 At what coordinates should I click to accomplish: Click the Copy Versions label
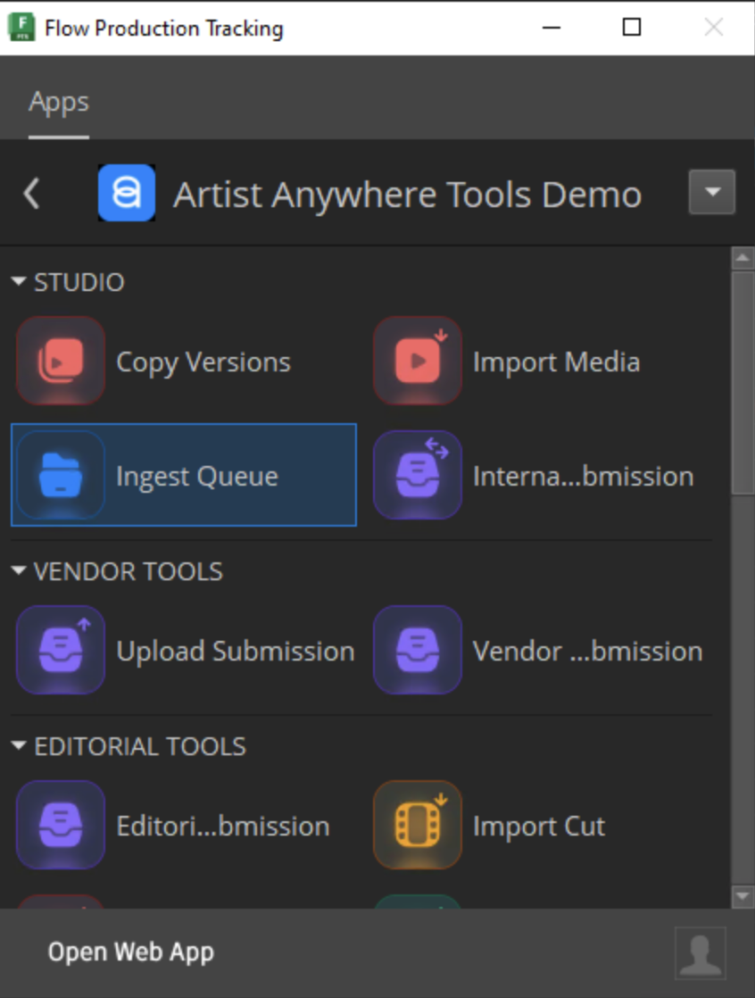point(203,362)
